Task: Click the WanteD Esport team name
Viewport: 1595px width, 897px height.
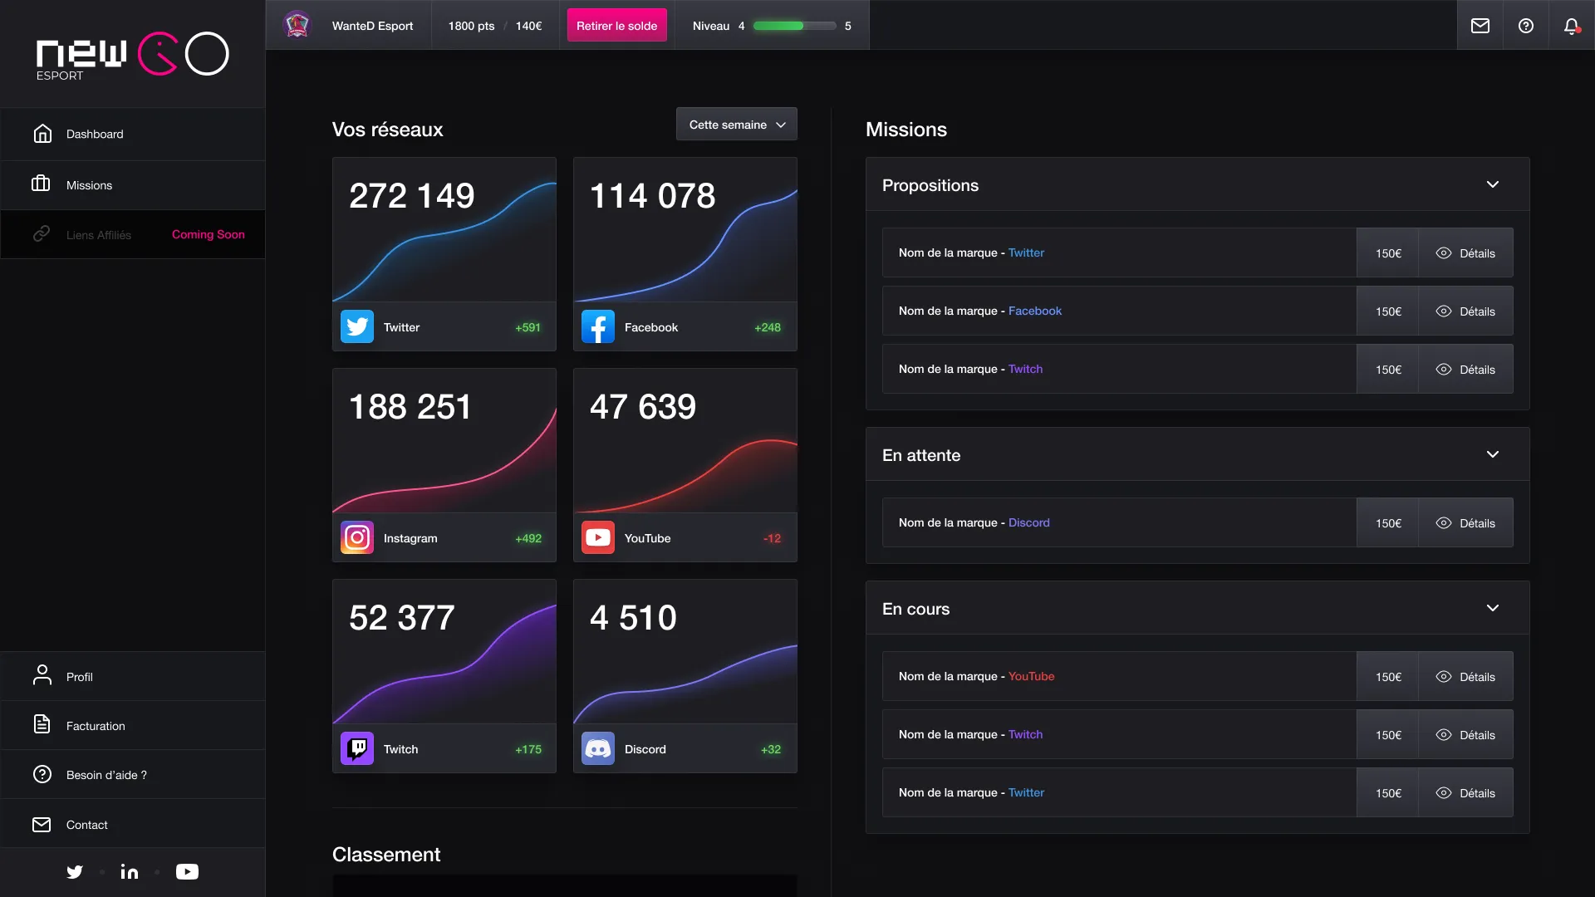Action: [x=372, y=26]
